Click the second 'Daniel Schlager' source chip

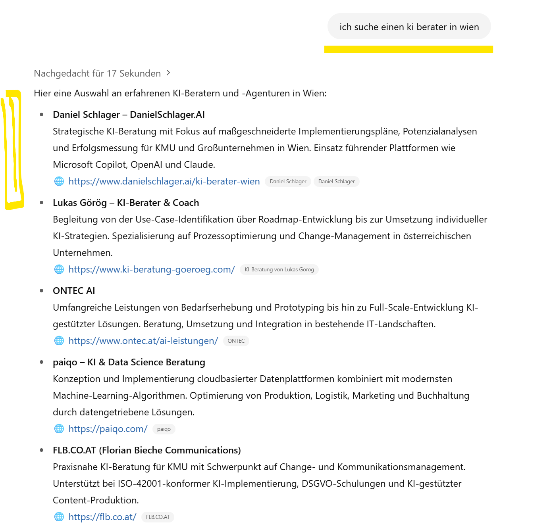pyautogui.click(x=337, y=181)
